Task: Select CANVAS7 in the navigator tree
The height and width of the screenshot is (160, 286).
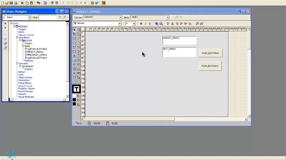Action: coord(29,66)
